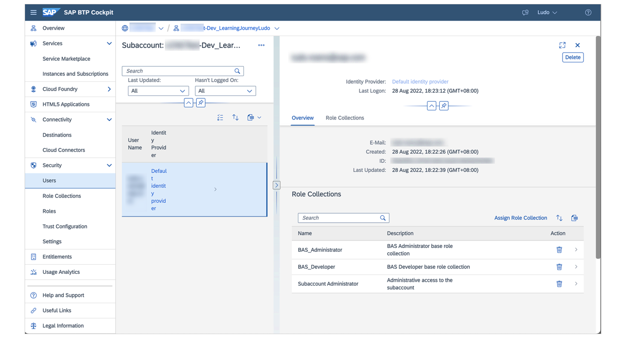This screenshot has width=626, height=338.
Task: Open the Ludo user menu
Action: tap(547, 13)
